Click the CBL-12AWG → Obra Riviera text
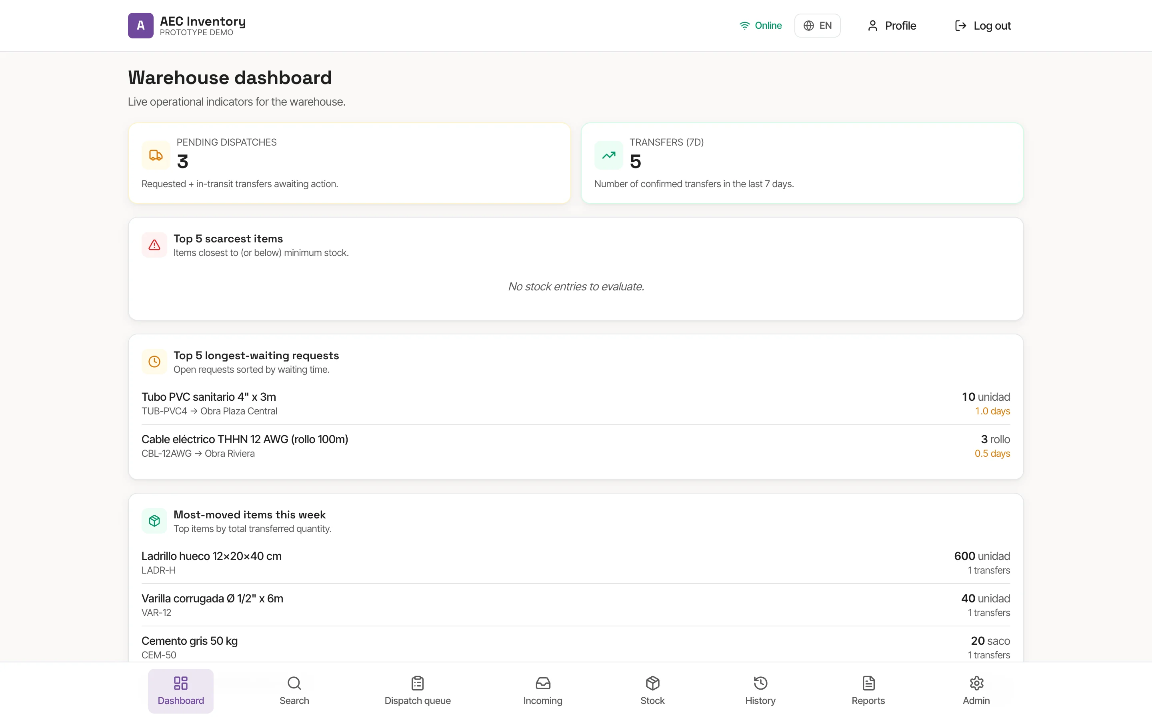Screen dimensions: 1152x720 click(x=198, y=453)
